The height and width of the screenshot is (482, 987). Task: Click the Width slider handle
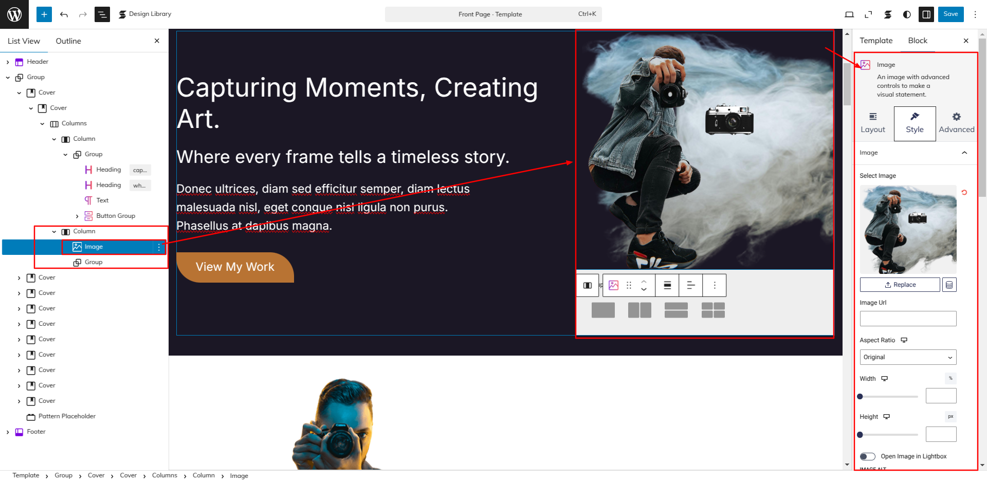(860, 397)
